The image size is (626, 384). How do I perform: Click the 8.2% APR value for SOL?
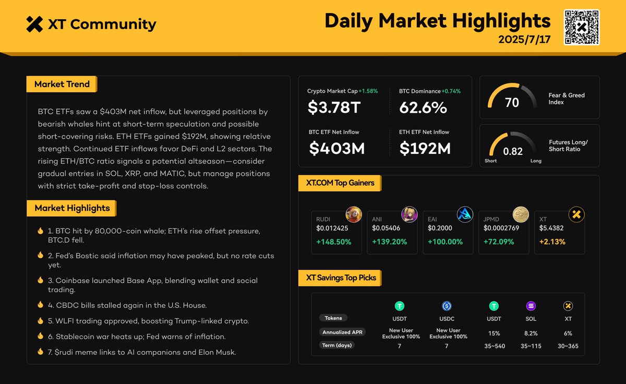point(531,333)
